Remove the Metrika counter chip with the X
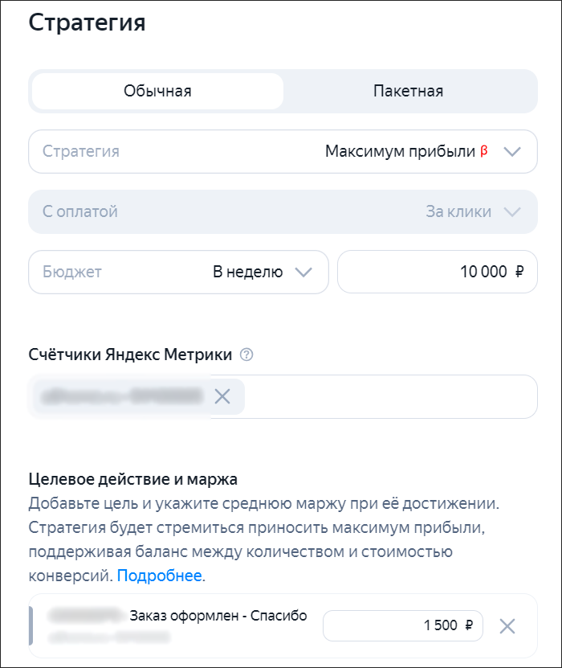The height and width of the screenshot is (668, 562). coord(224,396)
